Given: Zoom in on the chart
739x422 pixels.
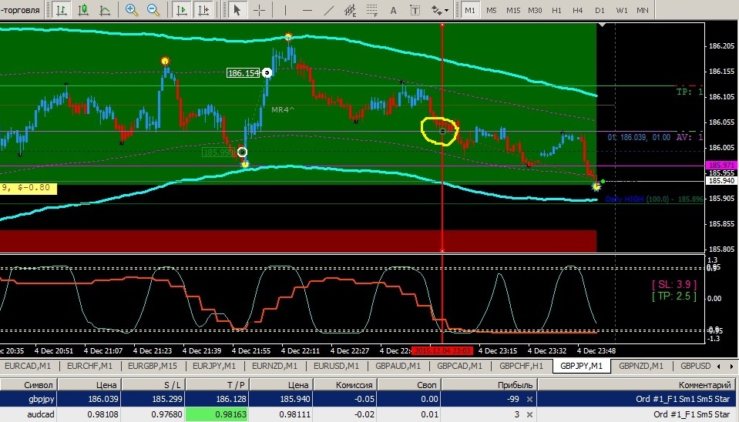Looking at the screenshot, I should [x=132, y=10].
